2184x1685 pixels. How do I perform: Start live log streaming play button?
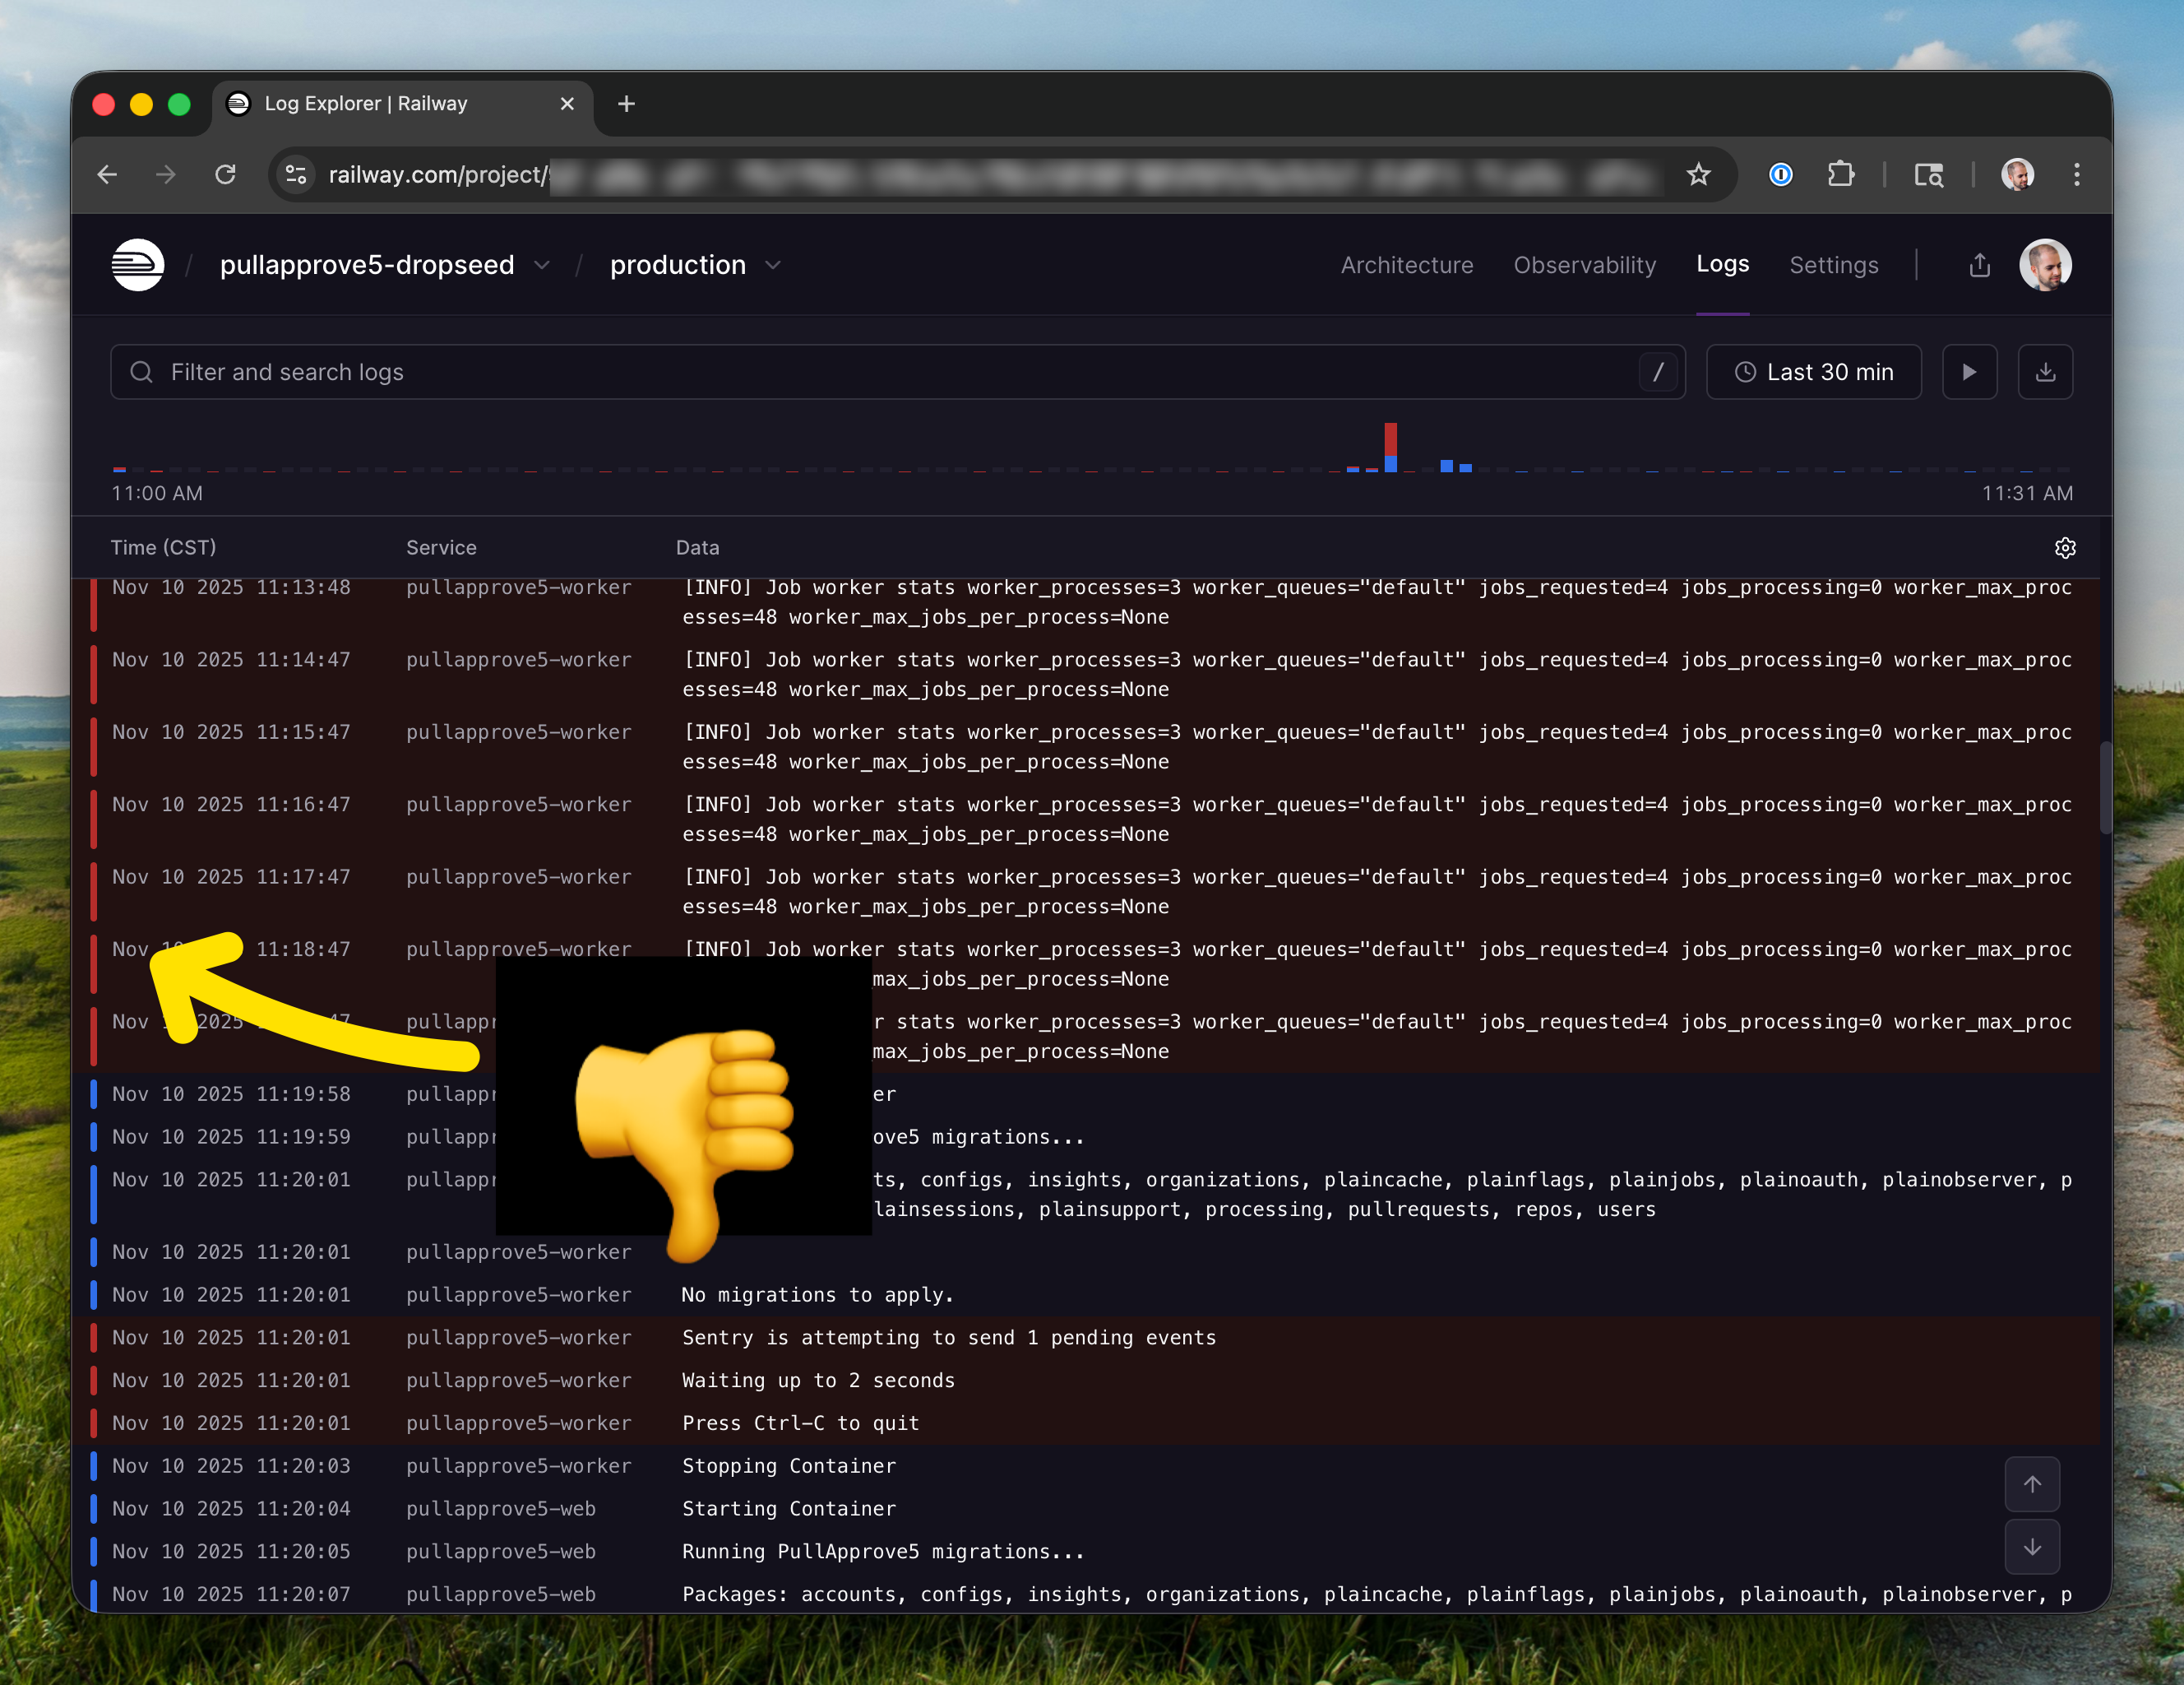(x=1969, y=372)
